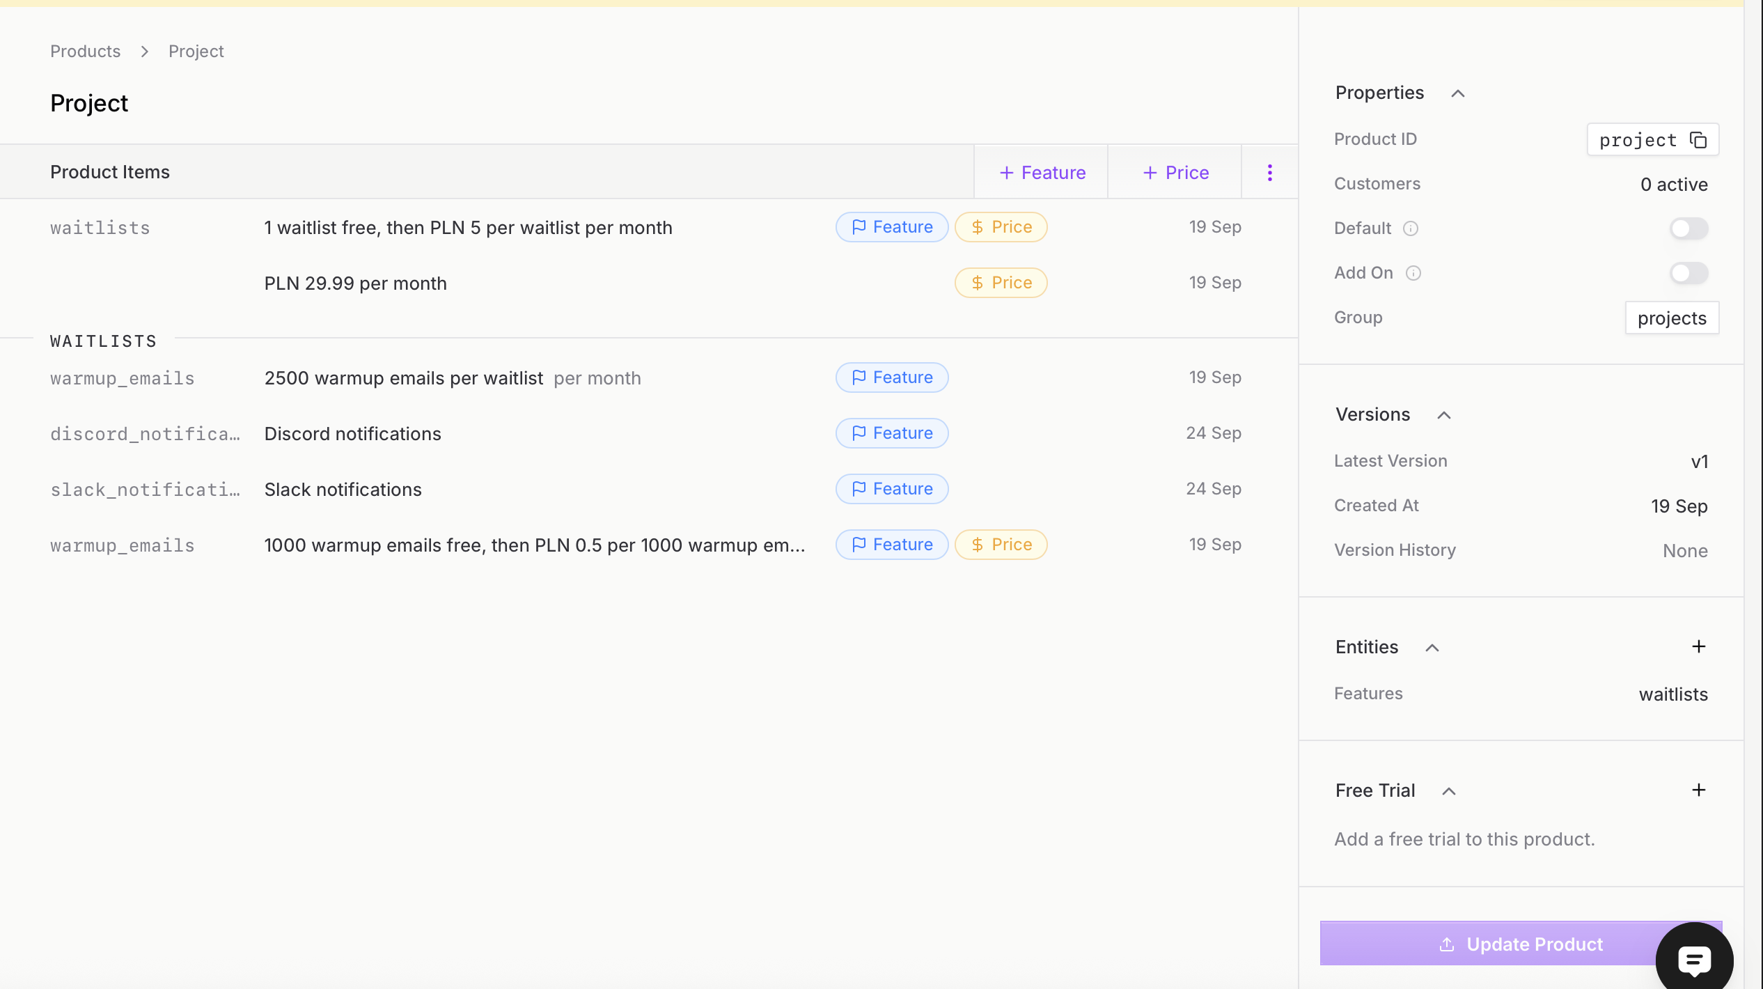Add a new Feature to product

pyautogui.click(x=1042, y=173)
